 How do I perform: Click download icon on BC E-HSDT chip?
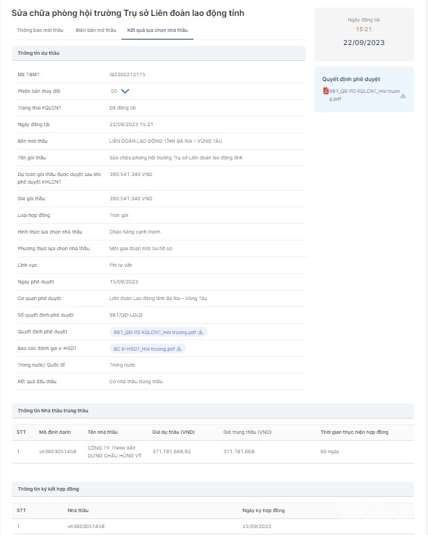pos(179,349)
